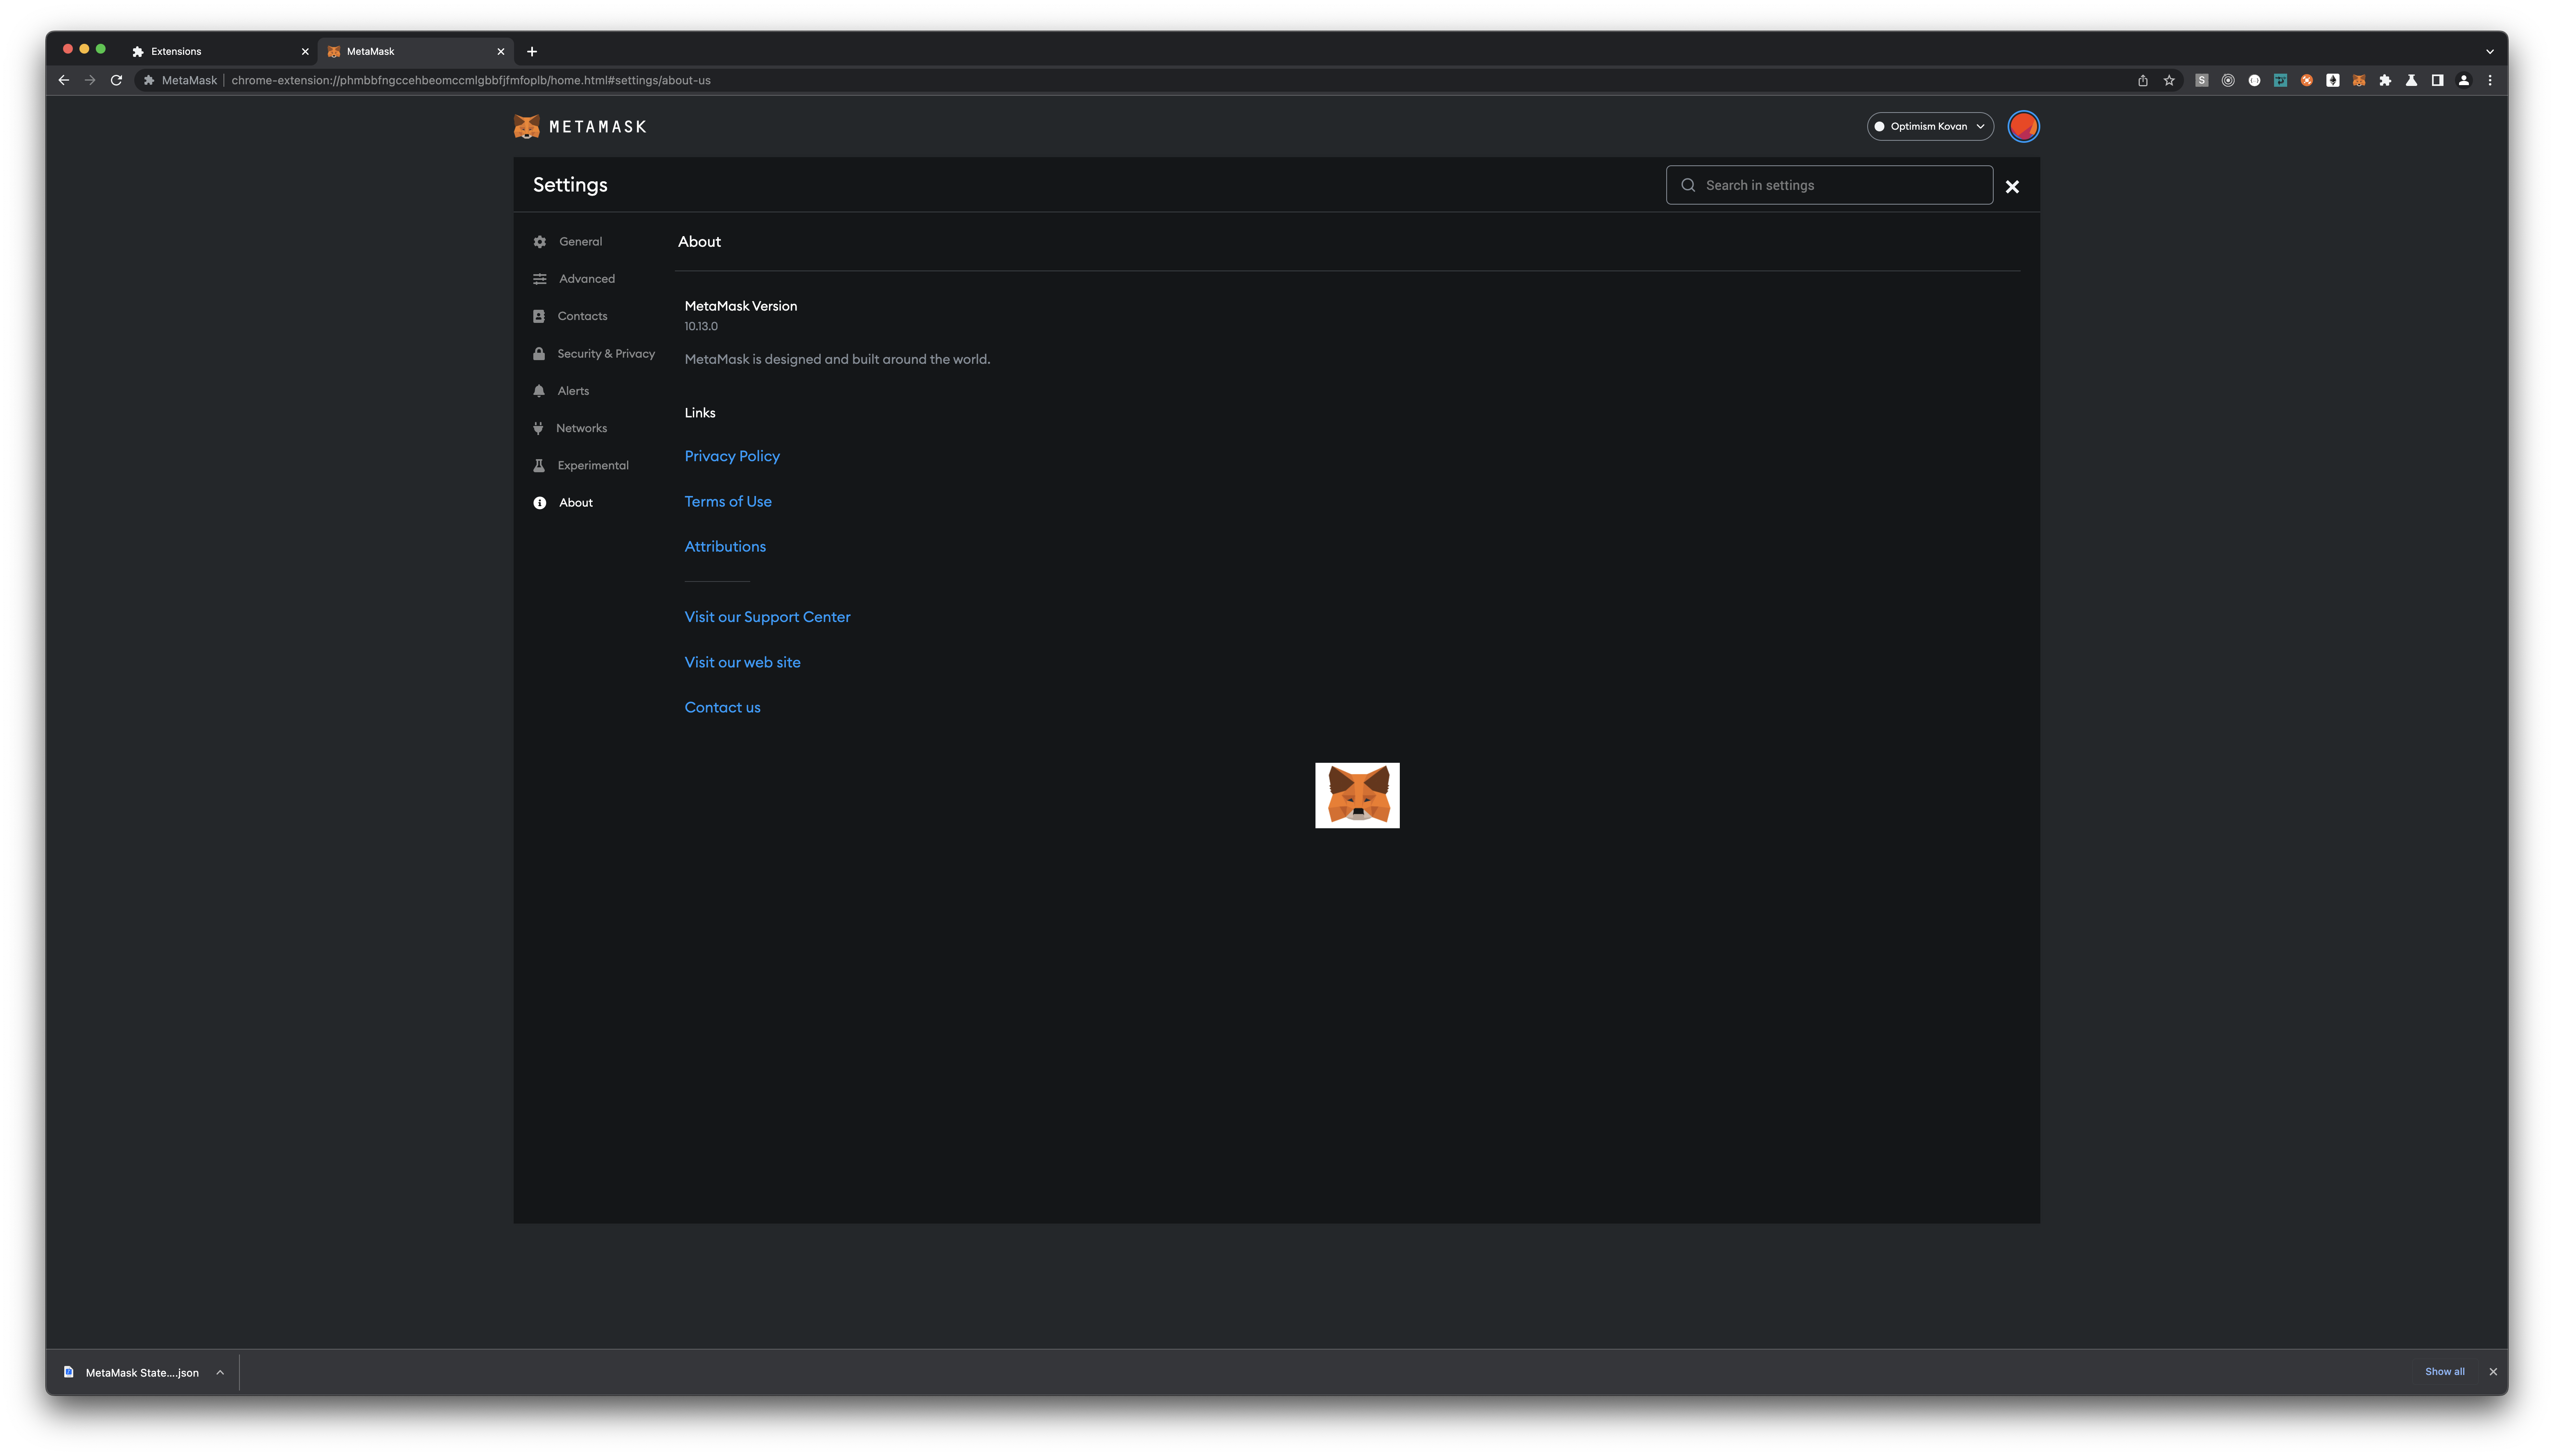Click the Ethereum extension toolbar icon
2554x1456 pixels.
2333,80
